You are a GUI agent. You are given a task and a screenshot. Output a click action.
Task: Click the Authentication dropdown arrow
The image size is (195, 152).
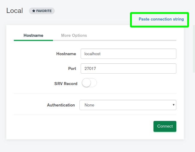pyautogui.click(x=173, y=105)
